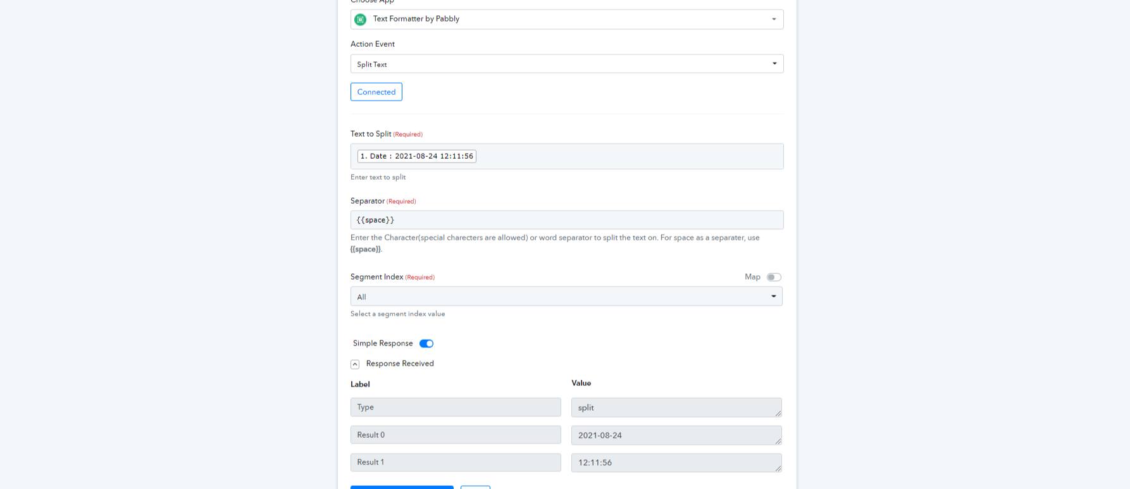This screenshot has height=489, width=1130.
Task: Select the Result 0 label field
Action: (x=456, y=435)
